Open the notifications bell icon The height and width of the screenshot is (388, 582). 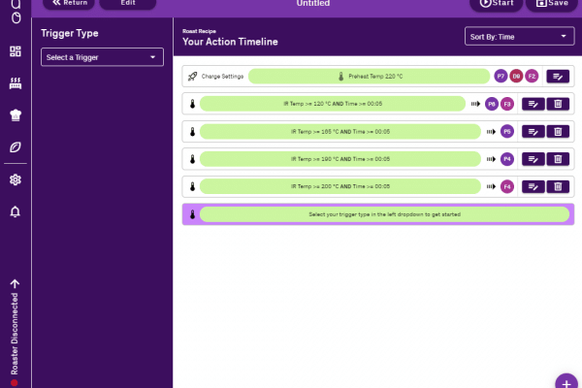click(15, 211)
